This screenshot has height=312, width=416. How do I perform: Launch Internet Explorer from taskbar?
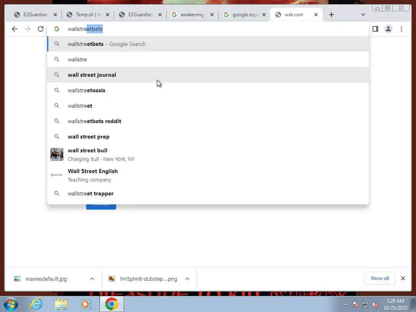(36, 304)
